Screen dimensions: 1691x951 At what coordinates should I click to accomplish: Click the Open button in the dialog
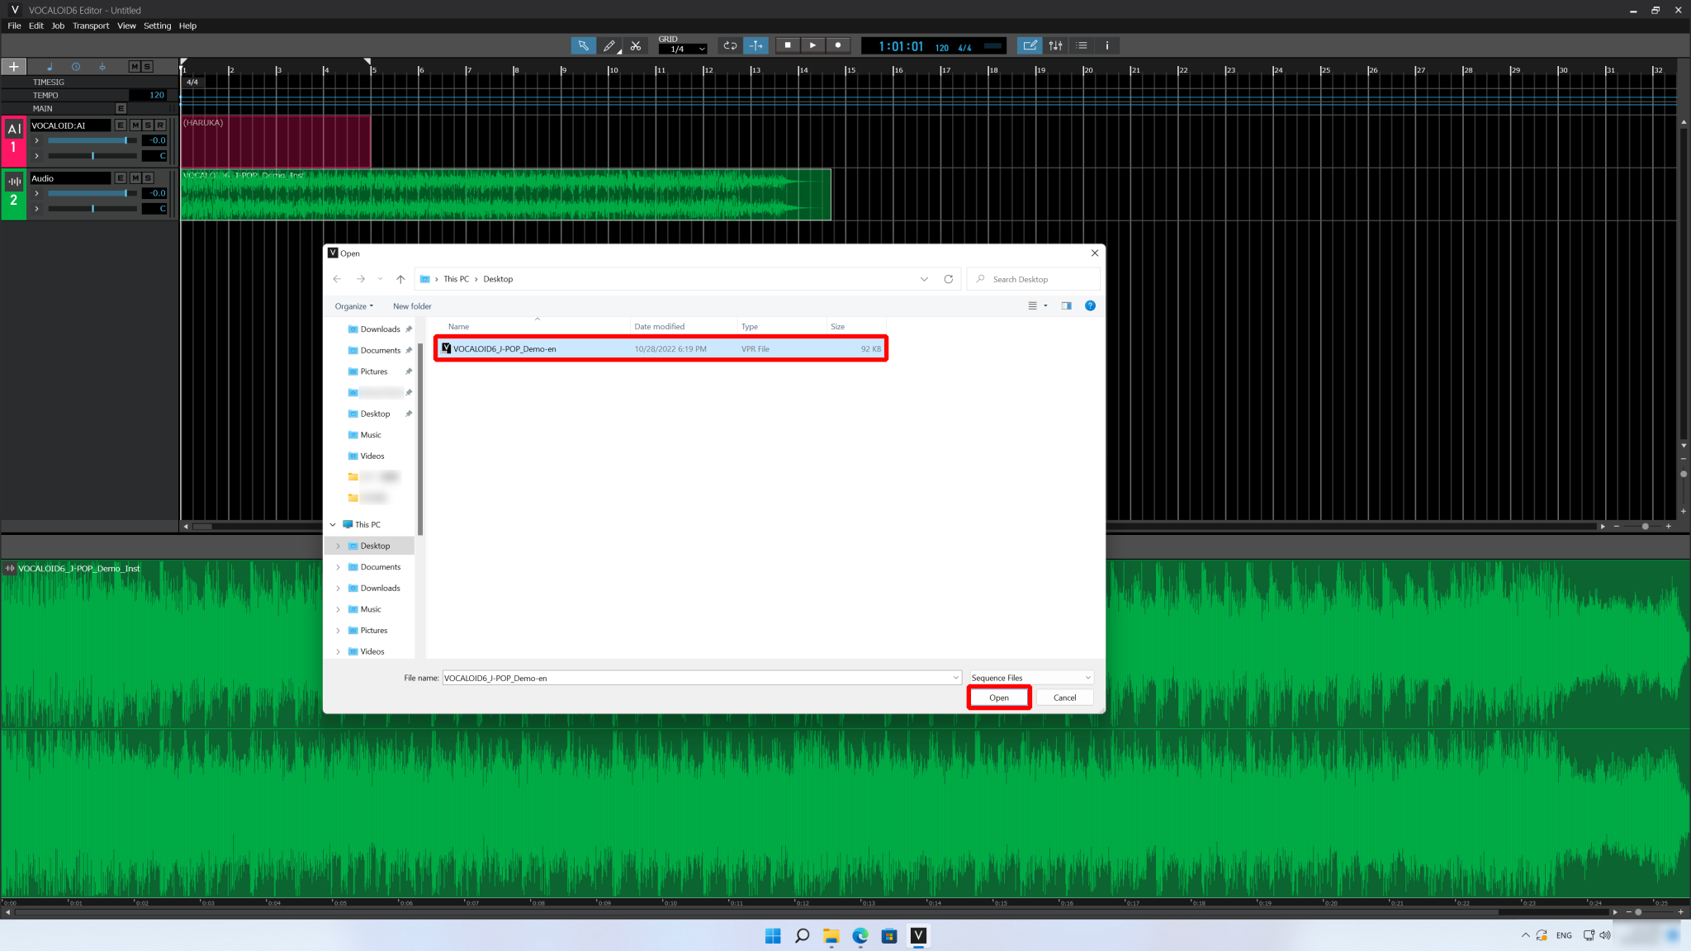(998, 698)
